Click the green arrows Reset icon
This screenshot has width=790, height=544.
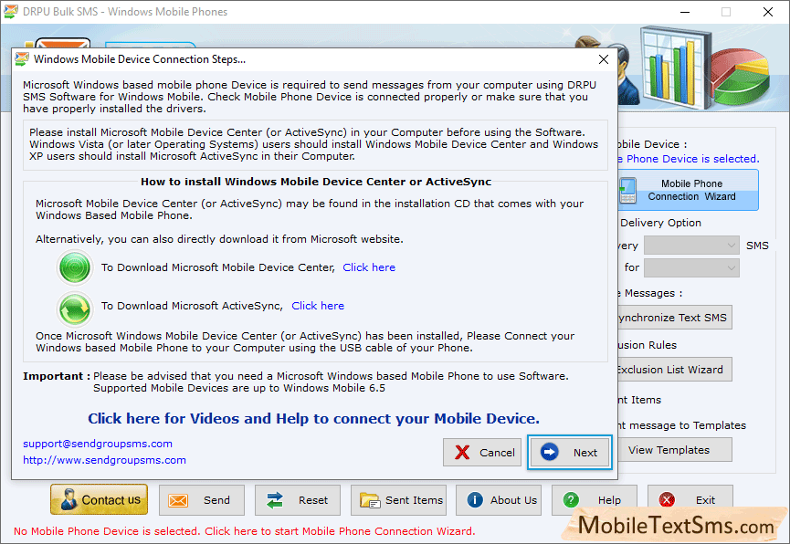tap(275, 500)
